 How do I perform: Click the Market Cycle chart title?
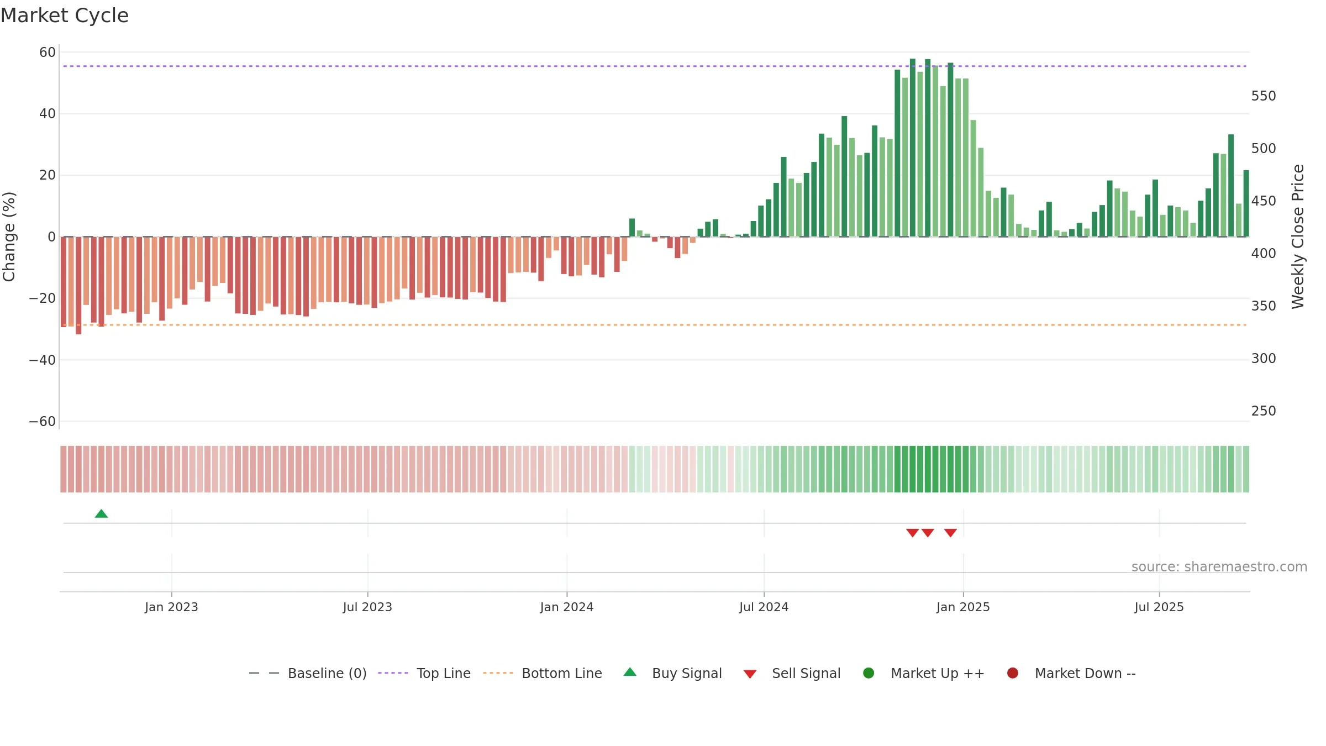65,15
